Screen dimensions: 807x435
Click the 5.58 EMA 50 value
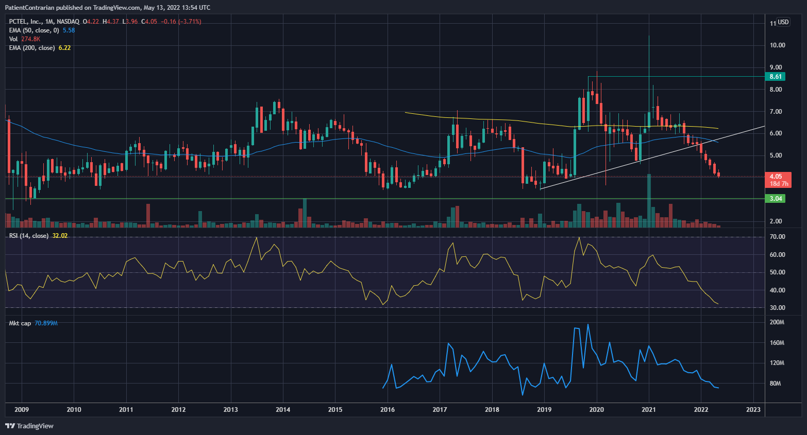pyautogui.click(x=69, y=30)
